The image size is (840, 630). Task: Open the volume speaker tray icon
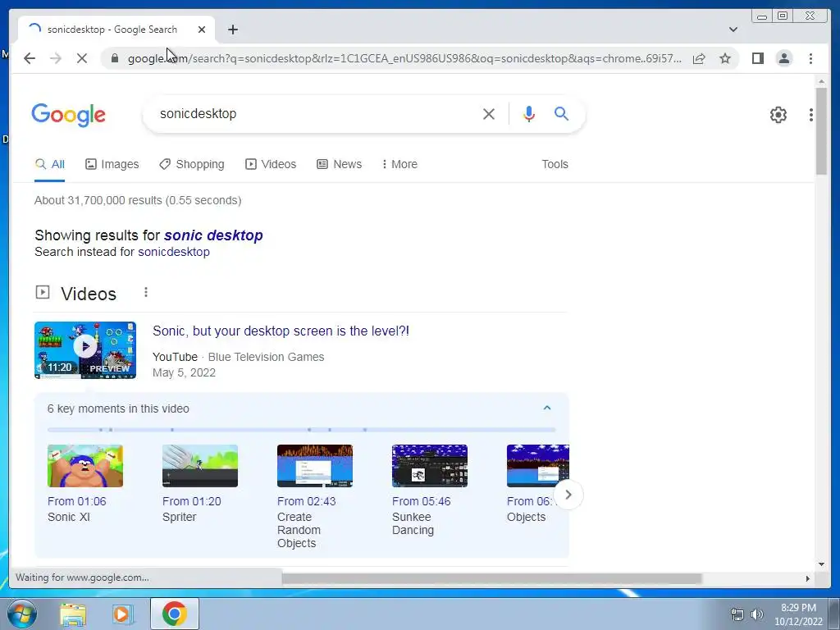(x=756, y=614)
